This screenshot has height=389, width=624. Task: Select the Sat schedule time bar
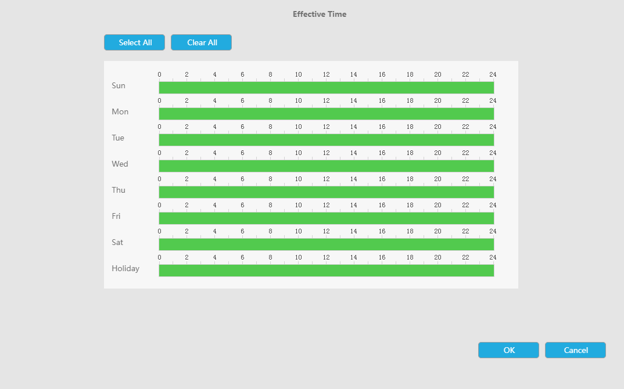[x=327, y=244]
